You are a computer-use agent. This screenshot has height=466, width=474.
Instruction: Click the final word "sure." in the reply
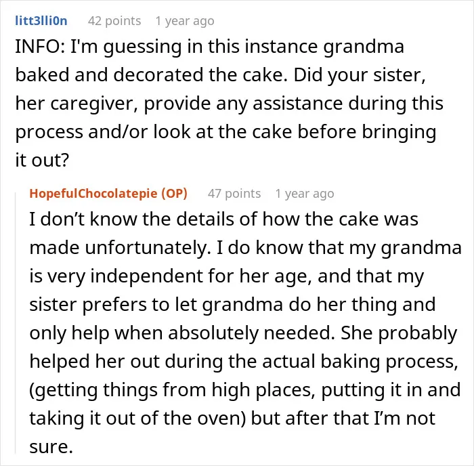coord(51,447)
